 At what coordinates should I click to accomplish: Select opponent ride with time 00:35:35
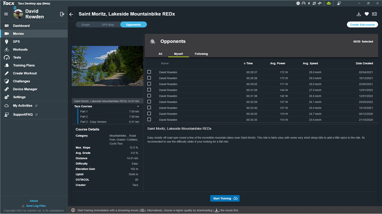click(149, 120)
